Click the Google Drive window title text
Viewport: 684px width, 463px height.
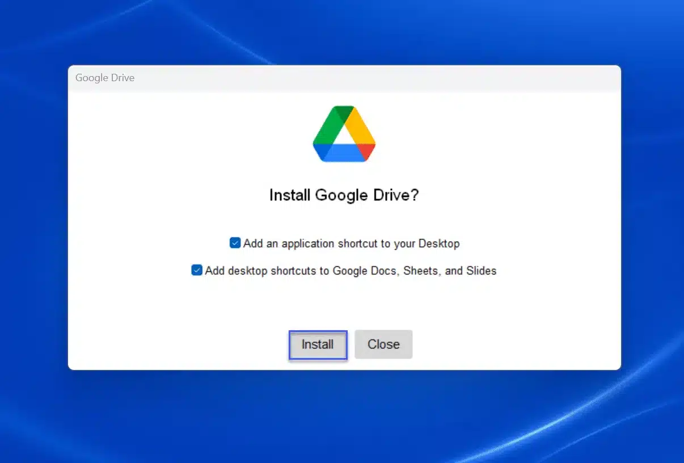(x=105, y=78)
